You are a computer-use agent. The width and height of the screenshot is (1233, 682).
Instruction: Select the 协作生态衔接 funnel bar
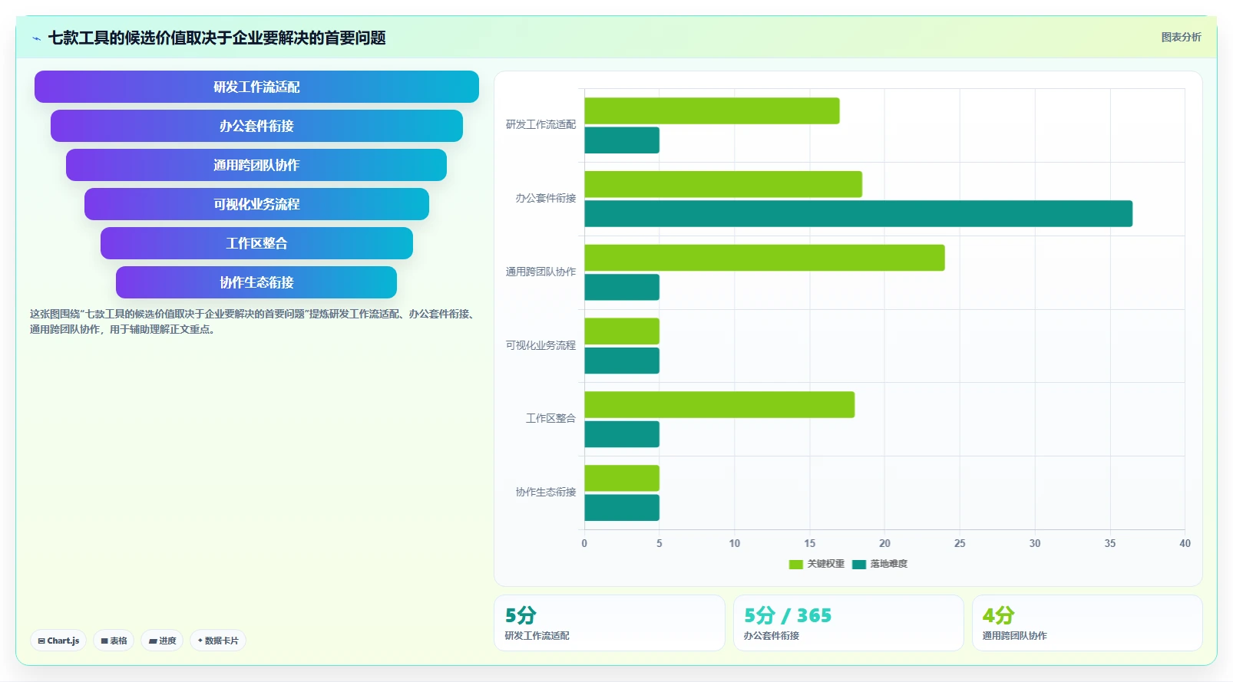click(x=256, y=282)
